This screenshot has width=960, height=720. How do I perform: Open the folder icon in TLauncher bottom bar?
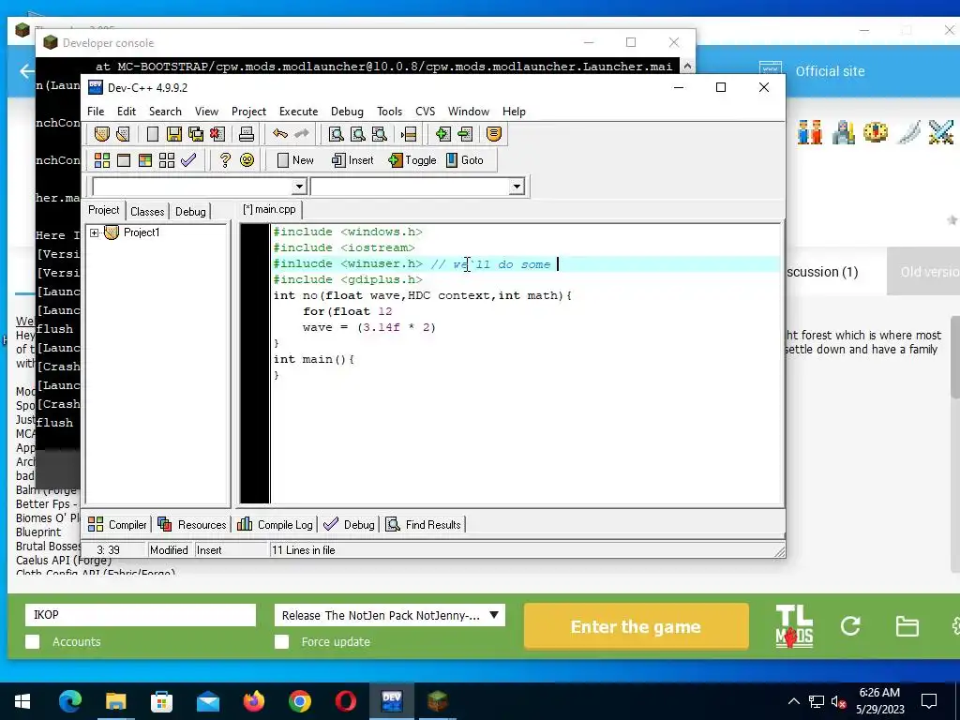click(x=907, y=626)
